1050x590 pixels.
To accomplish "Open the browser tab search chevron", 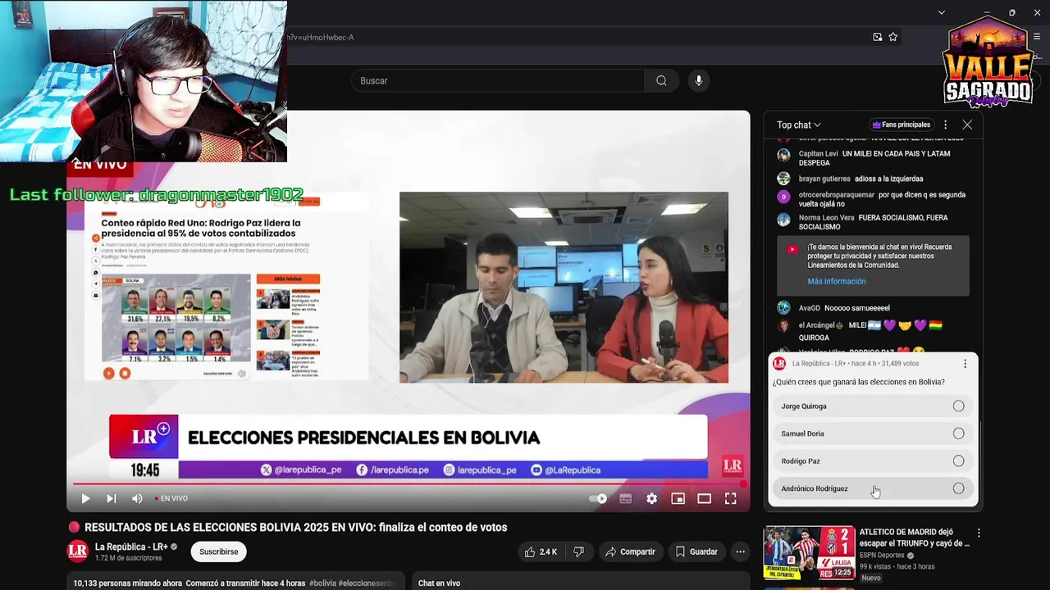I will [x=941, y=12].
